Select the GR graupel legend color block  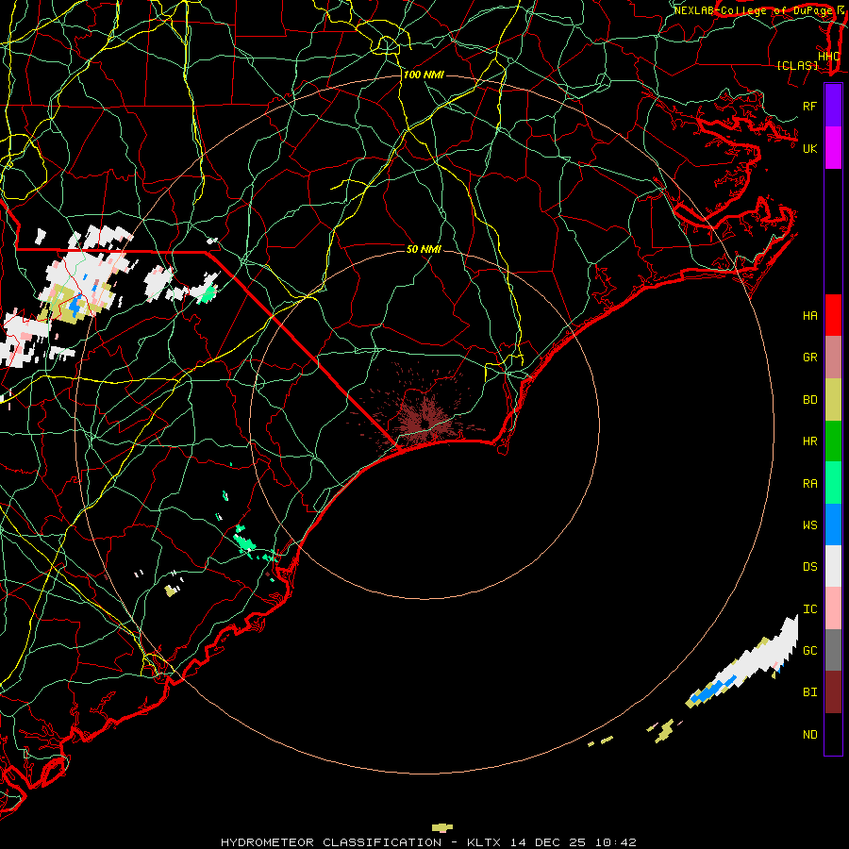pos(833,358)
